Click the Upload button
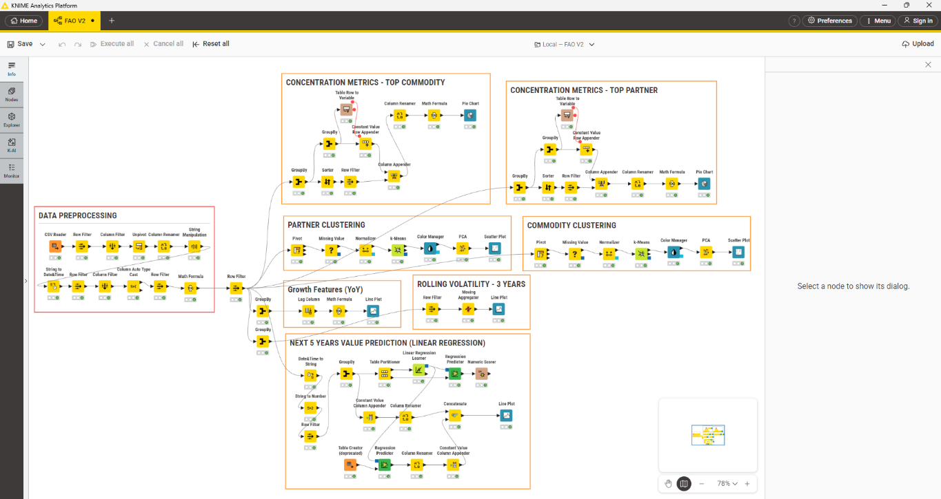Viewport: 941px width, 499px height. 918,44
